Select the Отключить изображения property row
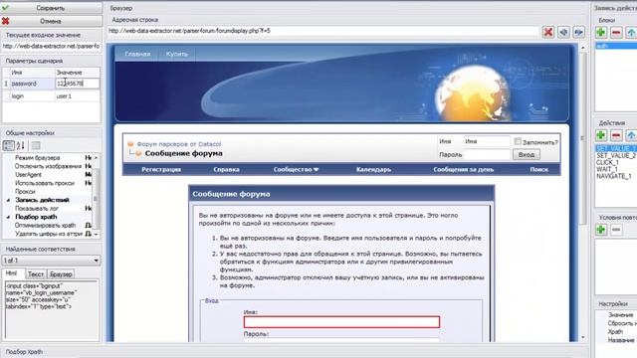This screenshot has width=637, height=358. pyautogui.click(x=48, y=166)
